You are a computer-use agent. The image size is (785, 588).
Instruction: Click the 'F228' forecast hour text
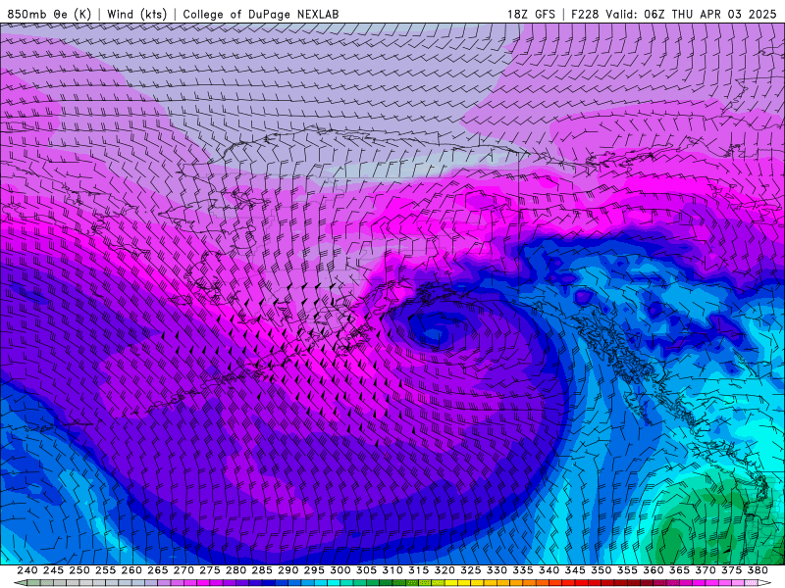tap(585, 14)
